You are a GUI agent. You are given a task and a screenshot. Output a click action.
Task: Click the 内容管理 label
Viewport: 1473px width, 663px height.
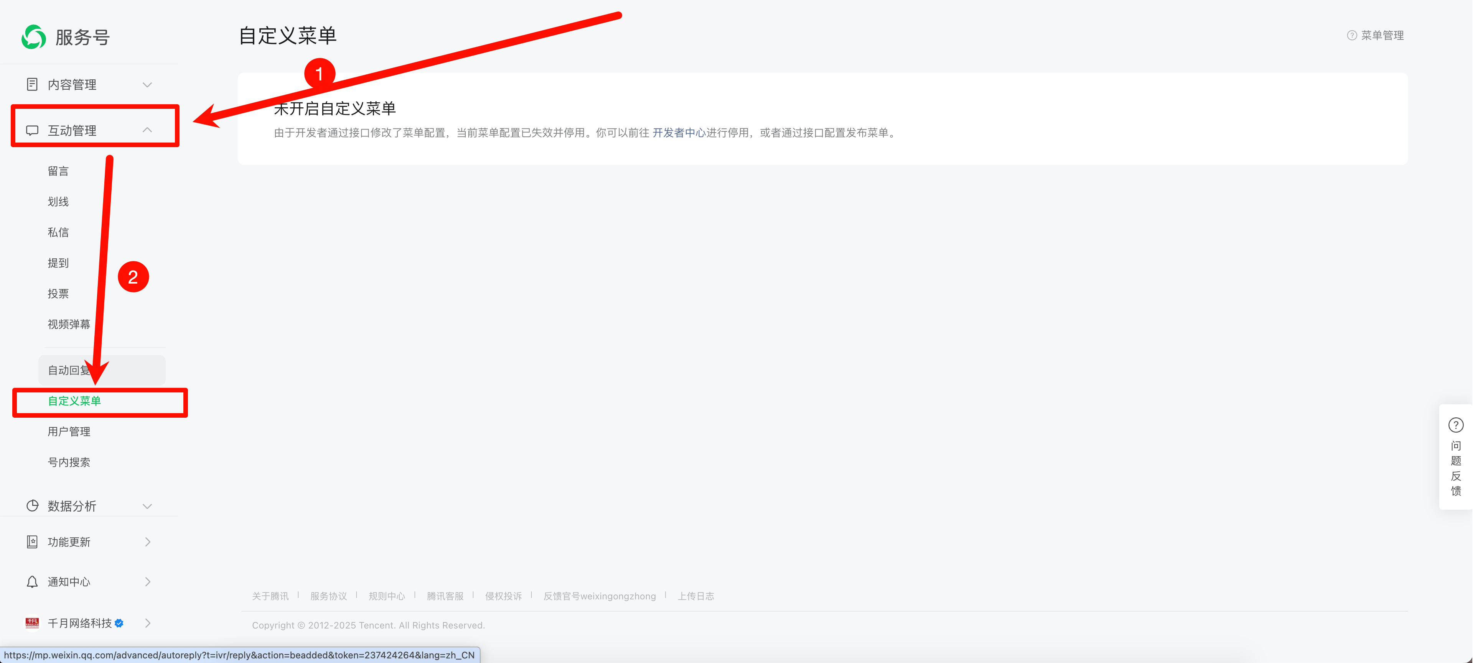[x=72, y=85]
